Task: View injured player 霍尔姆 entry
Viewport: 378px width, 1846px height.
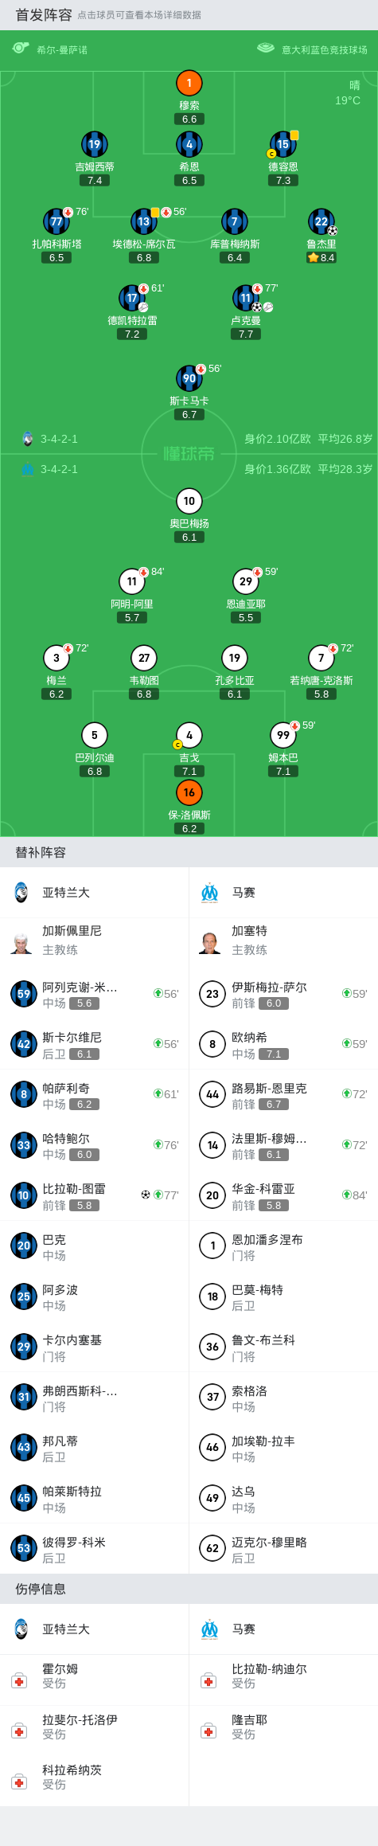Action: pos(95,1676)
